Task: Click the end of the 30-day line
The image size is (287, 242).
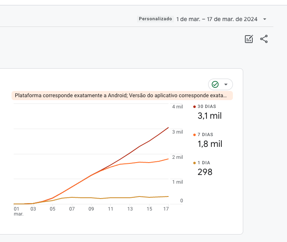Action: pyautogui.click(x=168, y=127)
